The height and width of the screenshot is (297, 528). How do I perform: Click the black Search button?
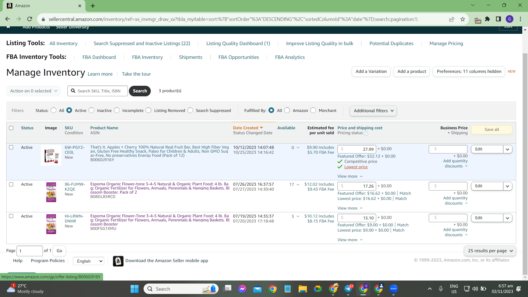click(x=140, y=91)
